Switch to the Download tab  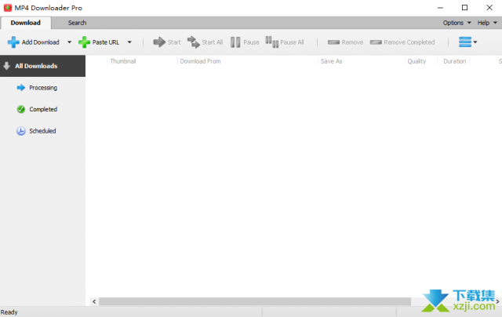(26, 23)
